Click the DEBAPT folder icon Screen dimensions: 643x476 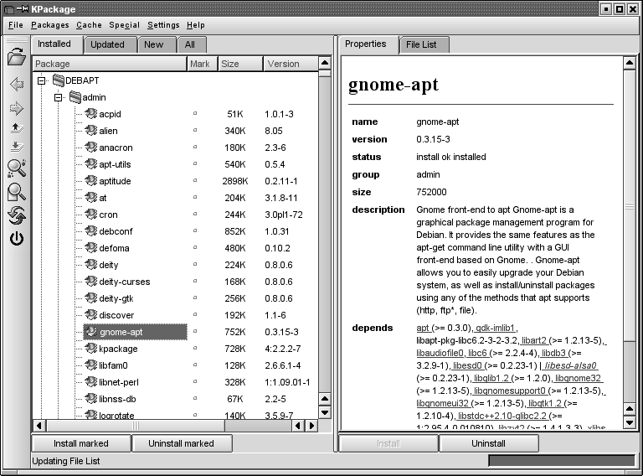coord(59,80)
